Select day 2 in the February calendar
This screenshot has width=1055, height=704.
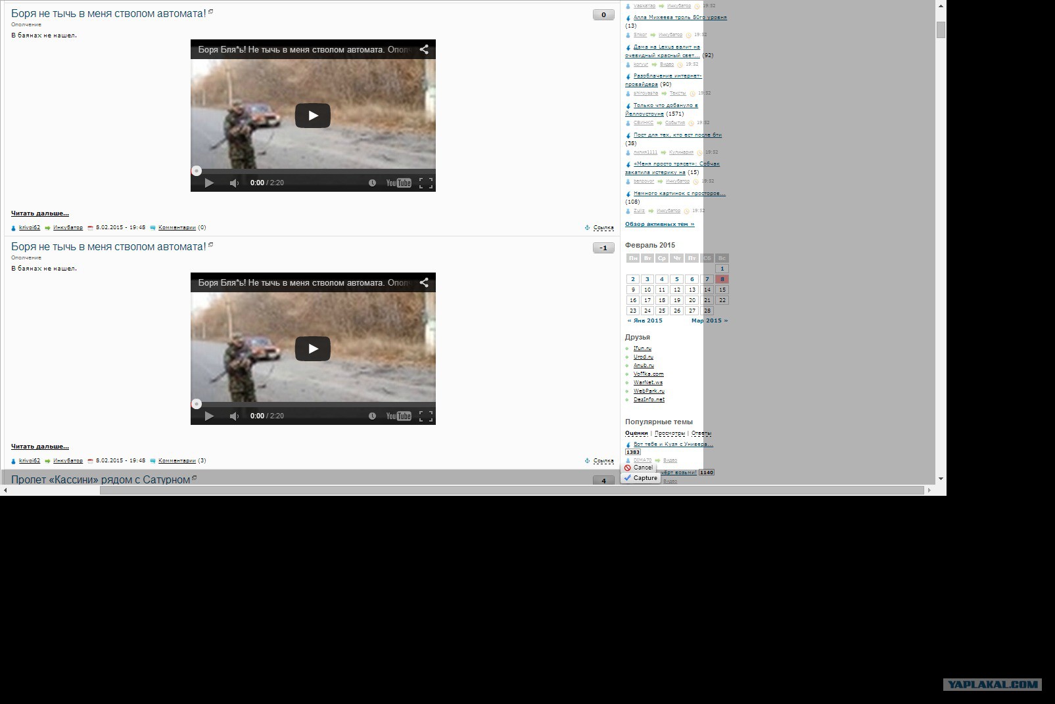[x=633, y=279]
